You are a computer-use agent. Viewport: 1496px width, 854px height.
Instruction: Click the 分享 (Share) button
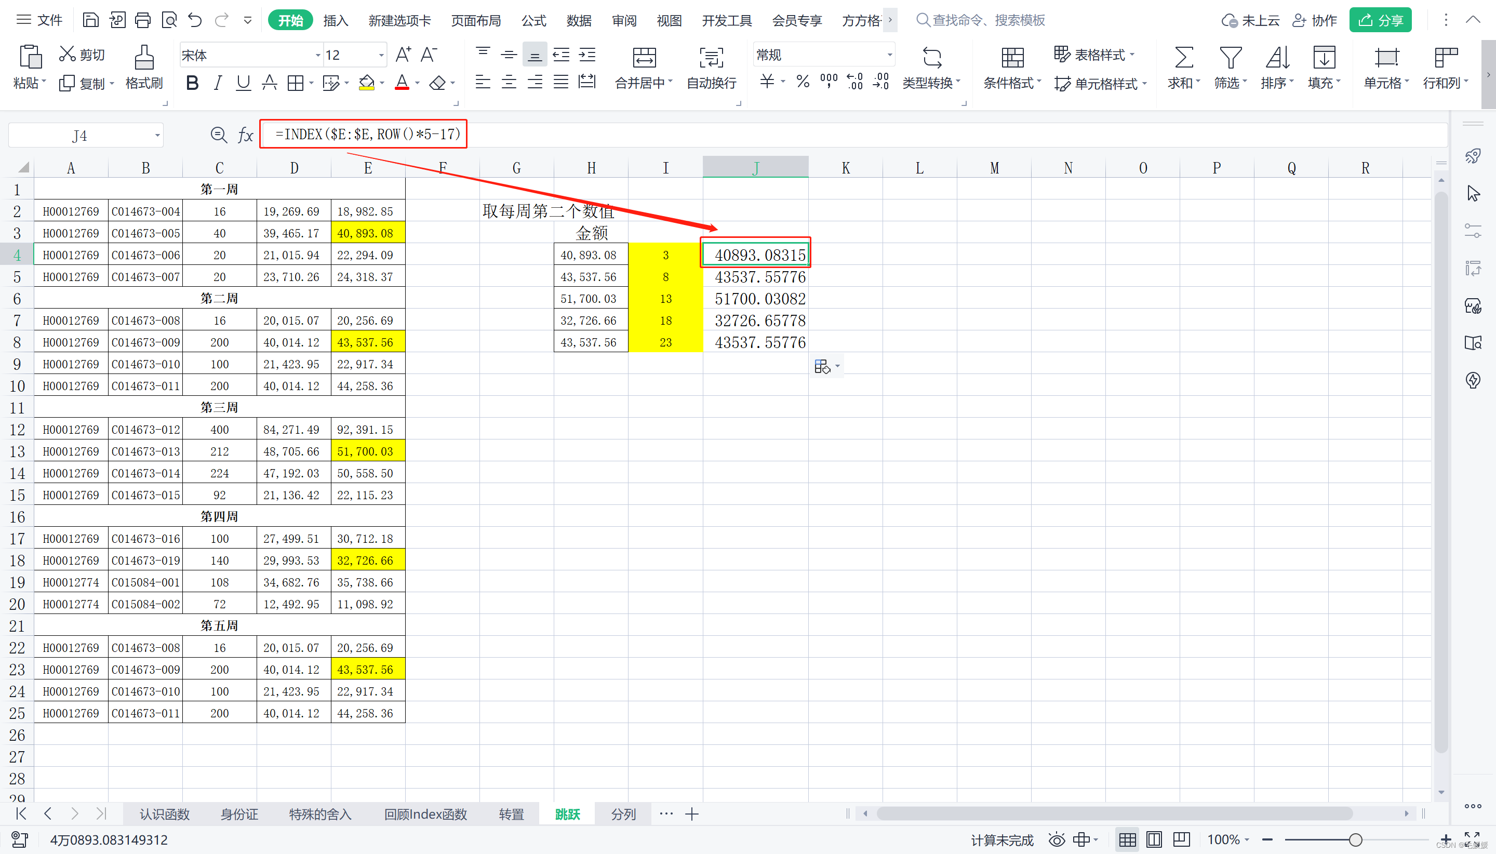coord(1380,21)
